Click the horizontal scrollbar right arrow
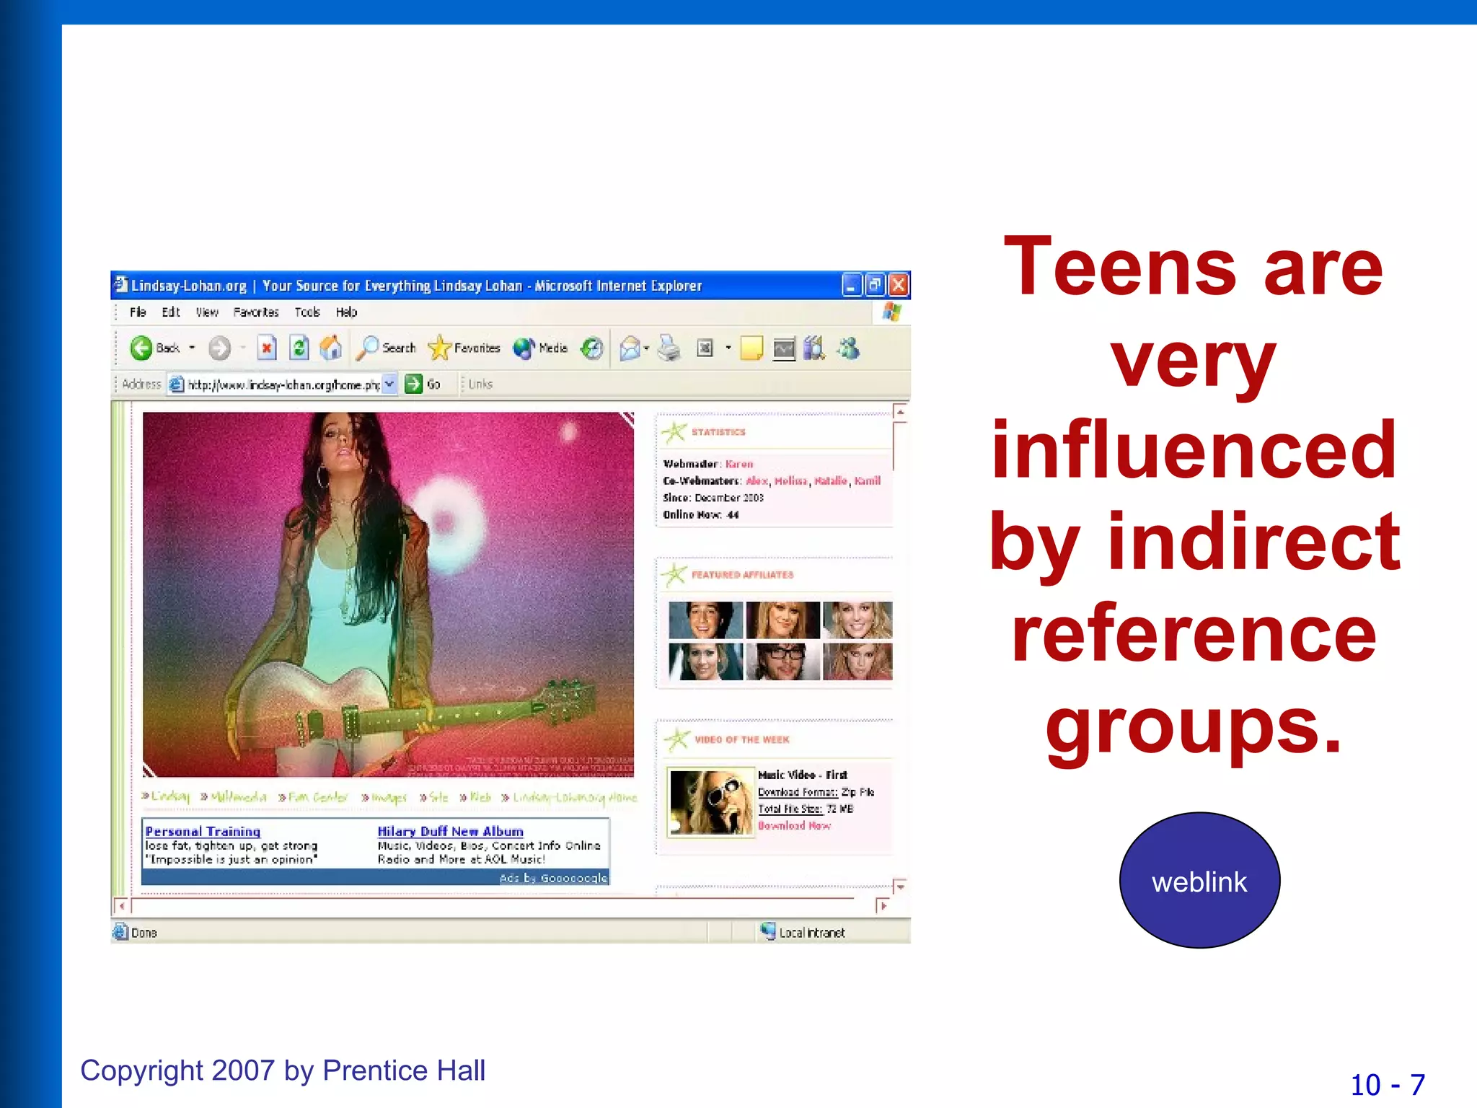 point(883,905)
